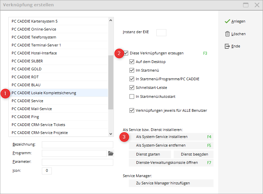Disable Schnellstart-Leiste checkbox
263x194 pixels.
pos(132,88)
